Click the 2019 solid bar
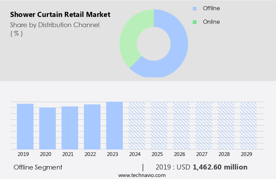The width and height of the screenshot is (276, 179). (25, 126)
